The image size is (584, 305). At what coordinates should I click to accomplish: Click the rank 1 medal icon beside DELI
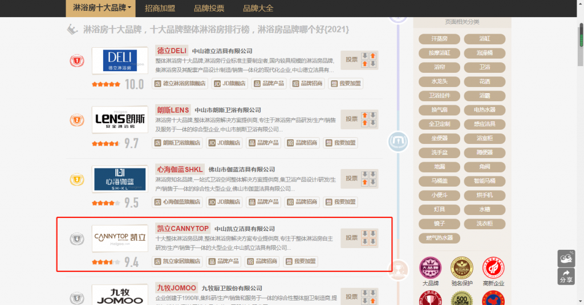[x=76, y=61]
